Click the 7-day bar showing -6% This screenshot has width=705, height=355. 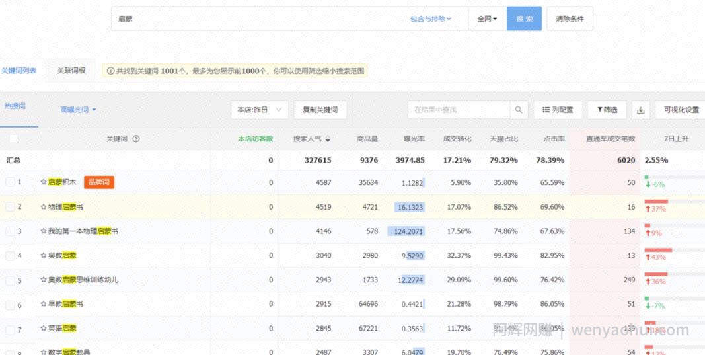click(646, 177)
